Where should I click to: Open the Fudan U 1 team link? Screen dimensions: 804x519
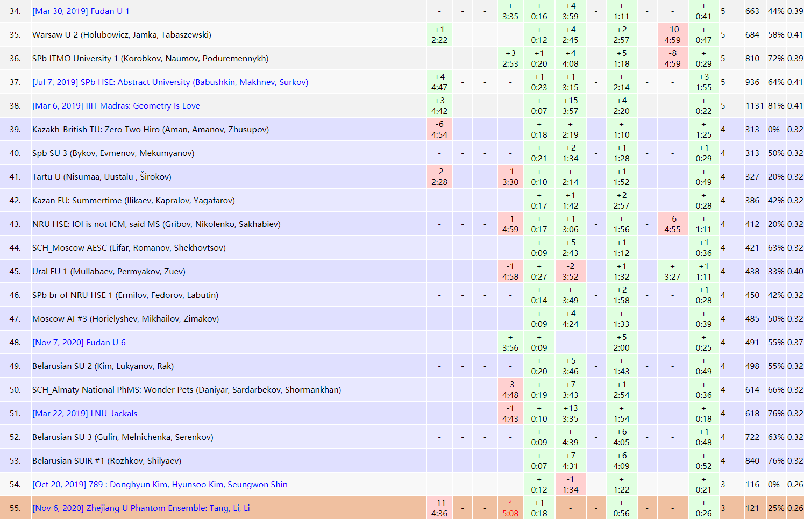pyautogui.click(x=81, y=11)
